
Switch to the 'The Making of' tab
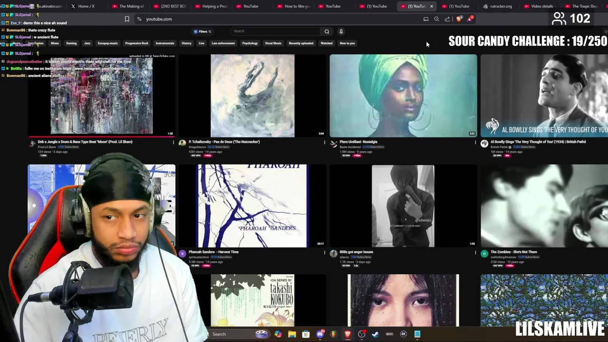click(x=128, y=6)
